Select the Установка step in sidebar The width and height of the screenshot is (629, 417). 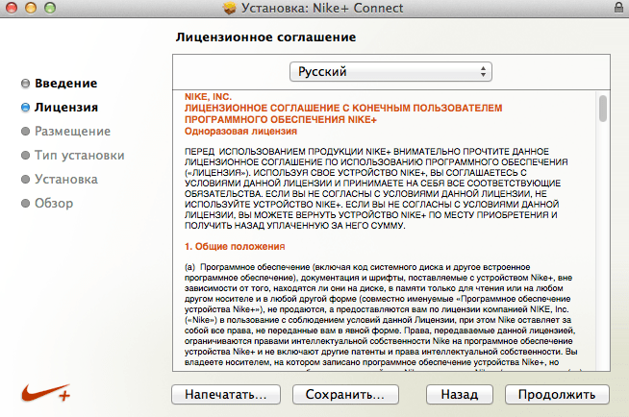[66, 179]
